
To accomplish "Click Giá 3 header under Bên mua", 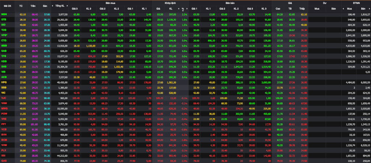I will [75, 9].
